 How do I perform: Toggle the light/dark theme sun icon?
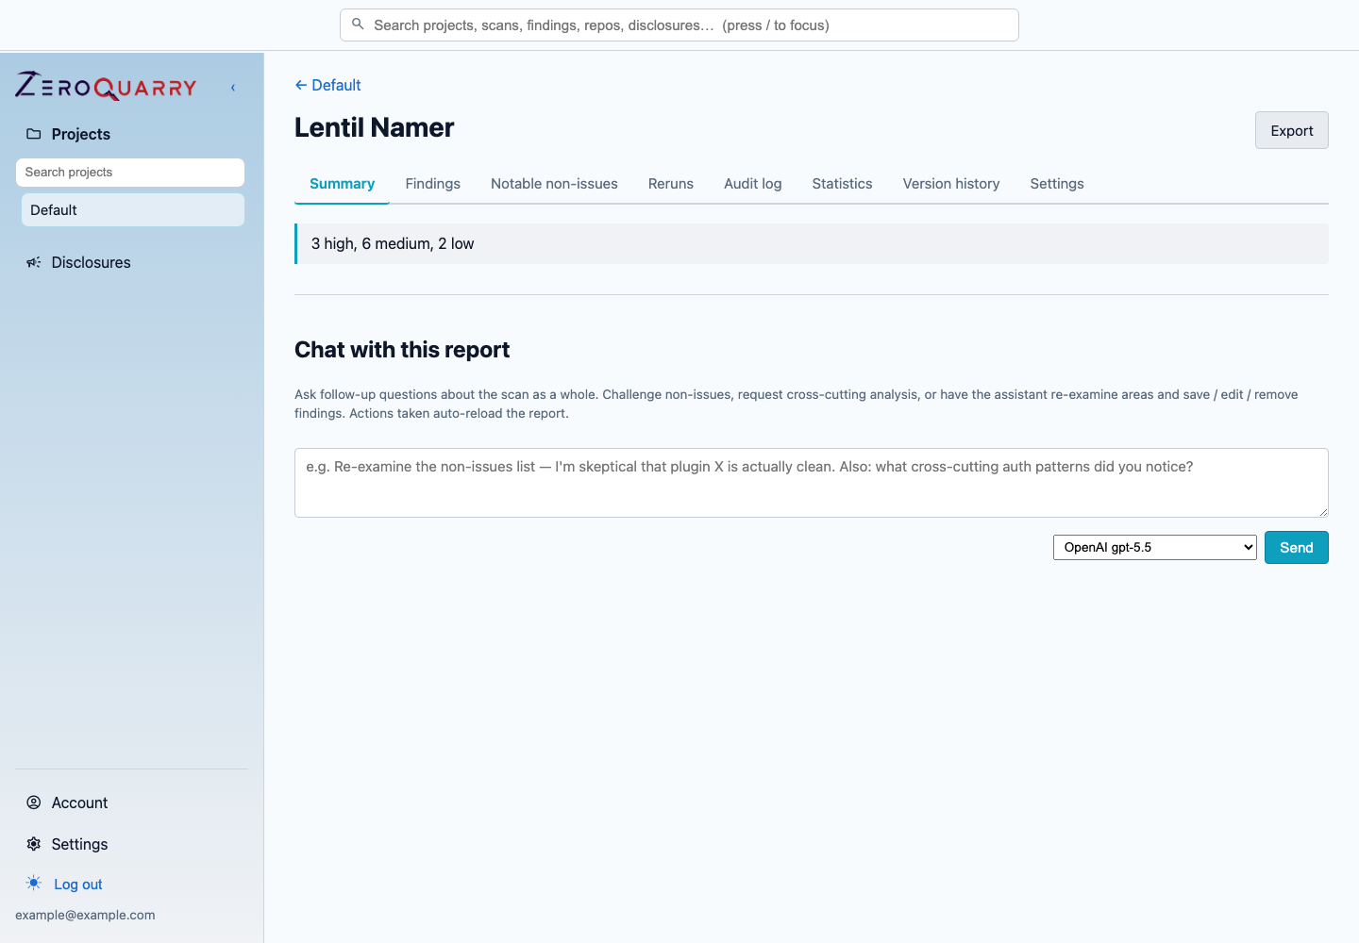click(x=34, y=884)
